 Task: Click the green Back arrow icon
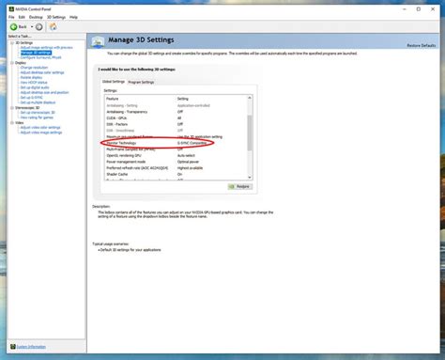click(x=13, y=27)
